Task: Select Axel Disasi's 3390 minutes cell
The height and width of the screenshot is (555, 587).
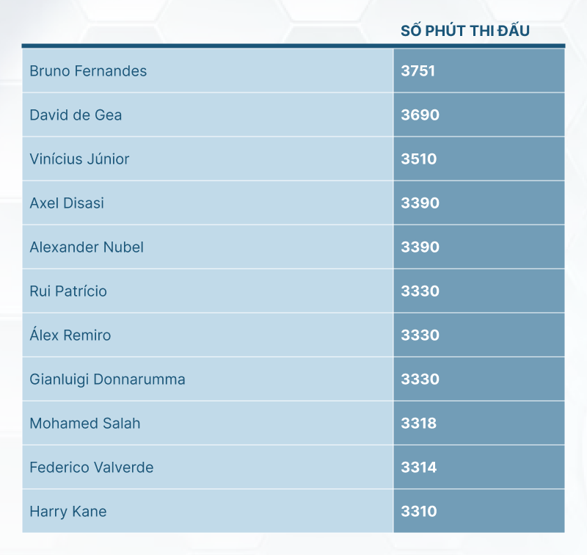Action: tap(420, 203)
